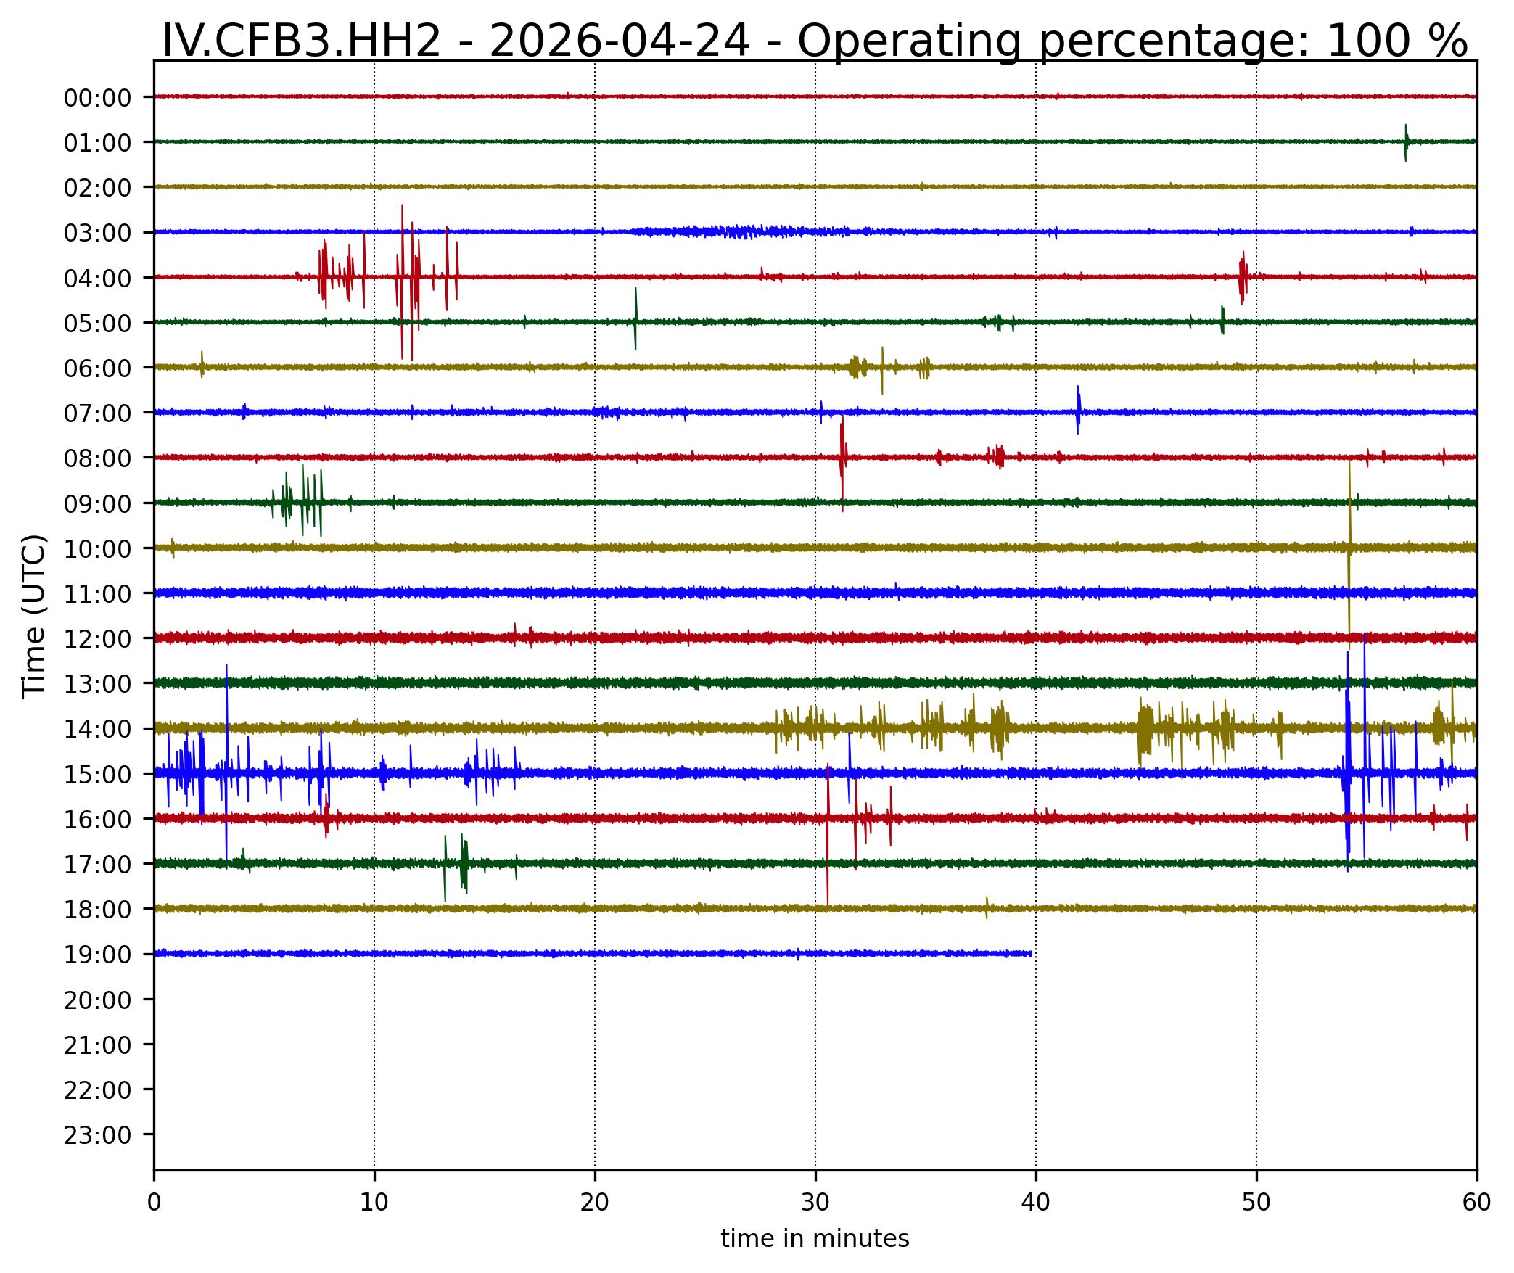Click the plot title text IV.CFB3.HH2

(300, 41)
